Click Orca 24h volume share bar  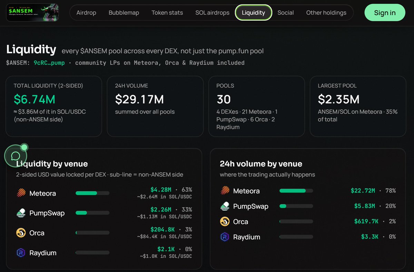point(296,221)
